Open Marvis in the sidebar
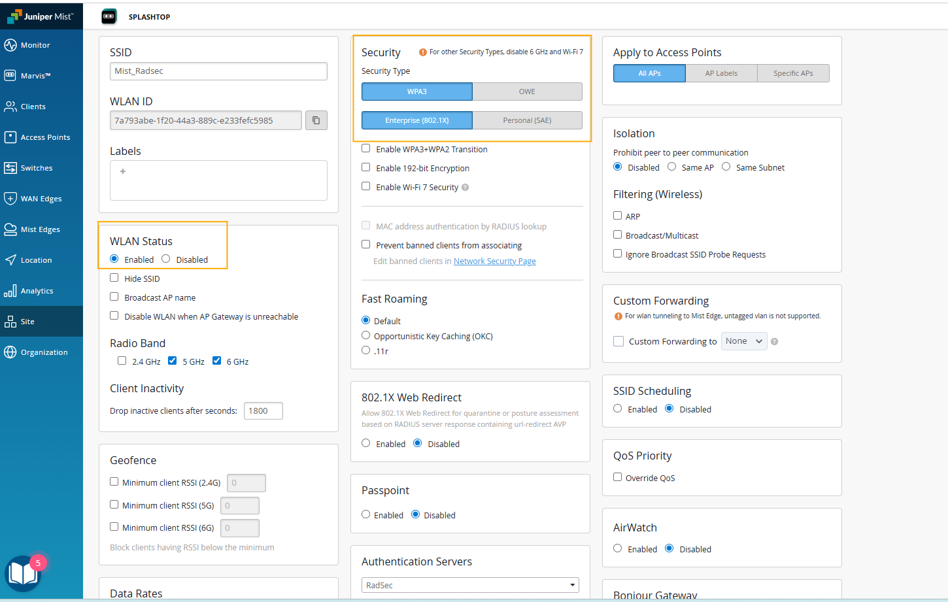948x602 pixels. point(41,76)
